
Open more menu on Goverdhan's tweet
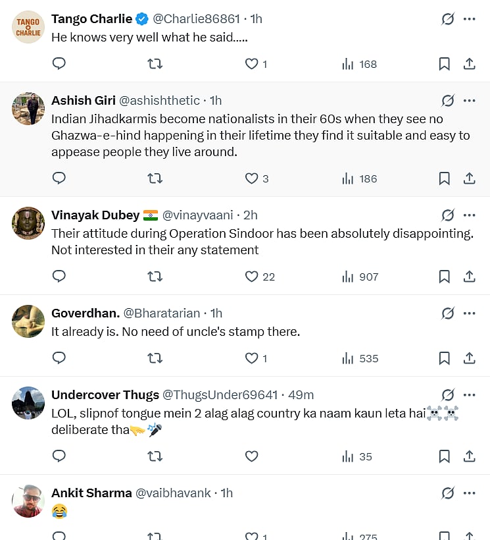(x=469, y=313)
